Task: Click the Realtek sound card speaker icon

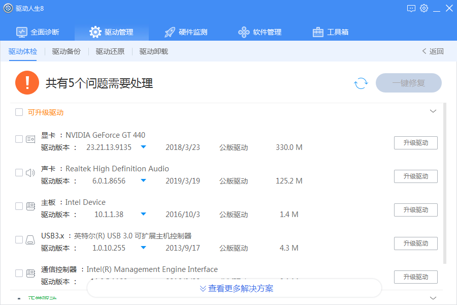Action: 30,173
